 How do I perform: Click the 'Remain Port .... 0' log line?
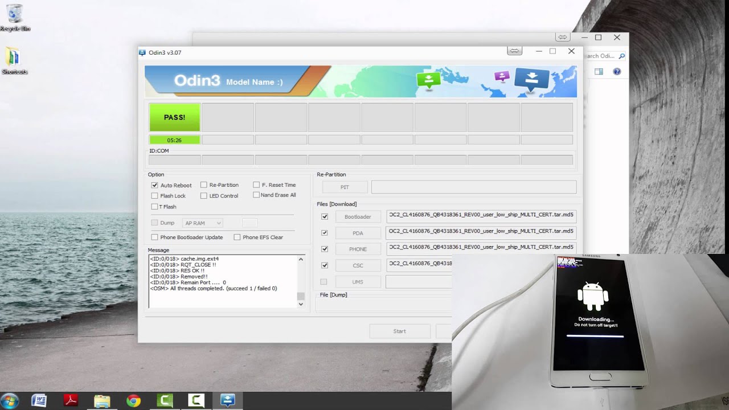(188, 282)
